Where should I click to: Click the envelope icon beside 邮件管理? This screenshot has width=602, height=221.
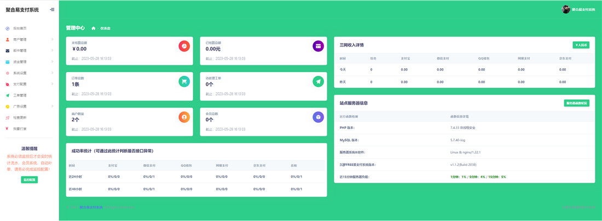coord(7,51)
